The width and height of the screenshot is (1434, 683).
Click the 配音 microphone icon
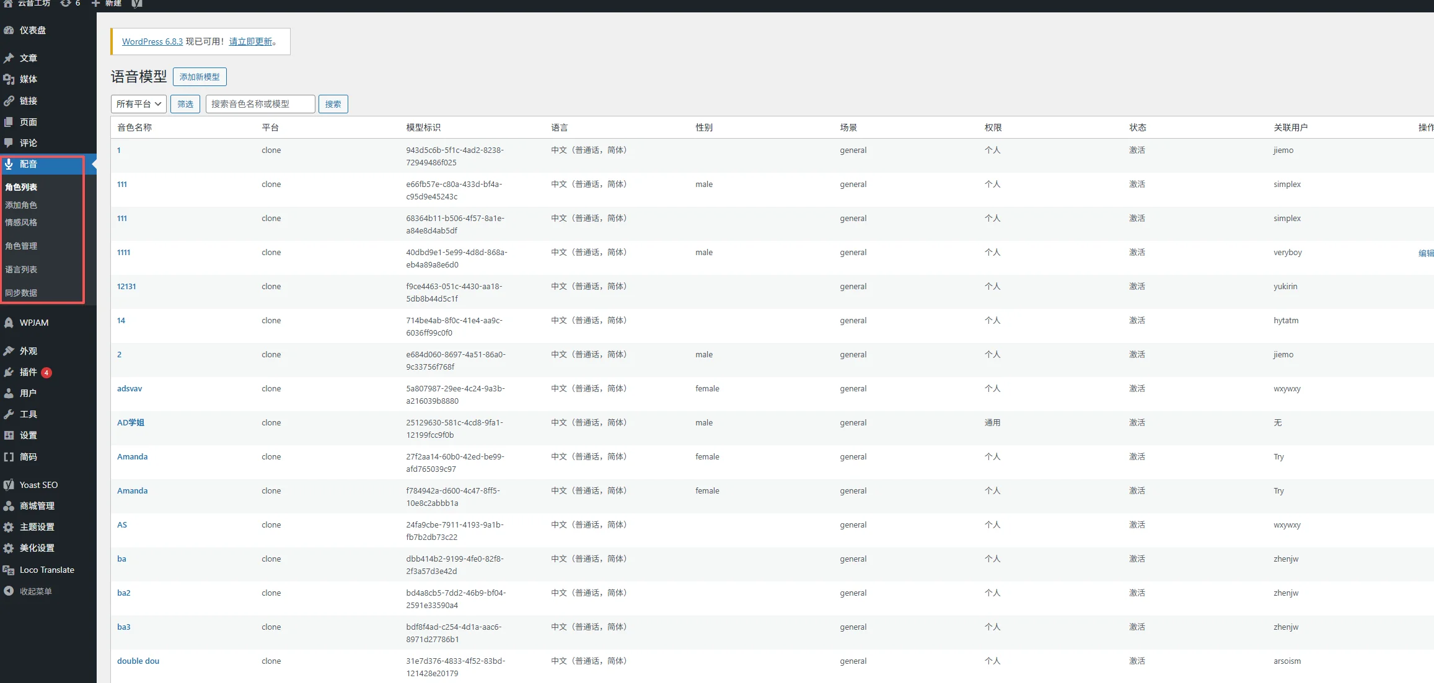[9, 164]
